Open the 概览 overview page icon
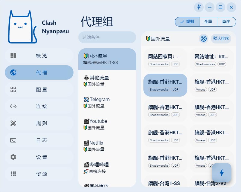Viewport: 241px width, 192px height. coord(13,56)
